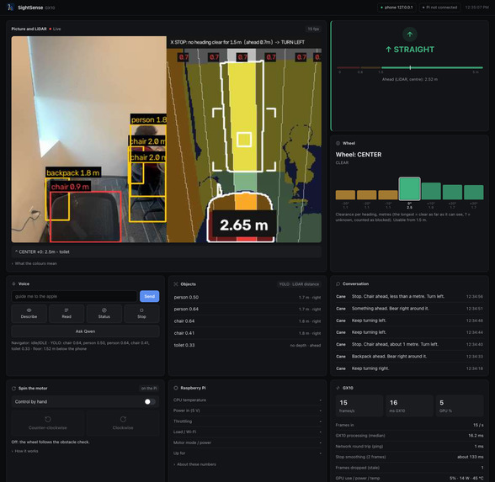The height and width of the screenshot is (482, 495).
Task: Click the Conversation speech-bubble icon
Action: click(x=338, y=284)
